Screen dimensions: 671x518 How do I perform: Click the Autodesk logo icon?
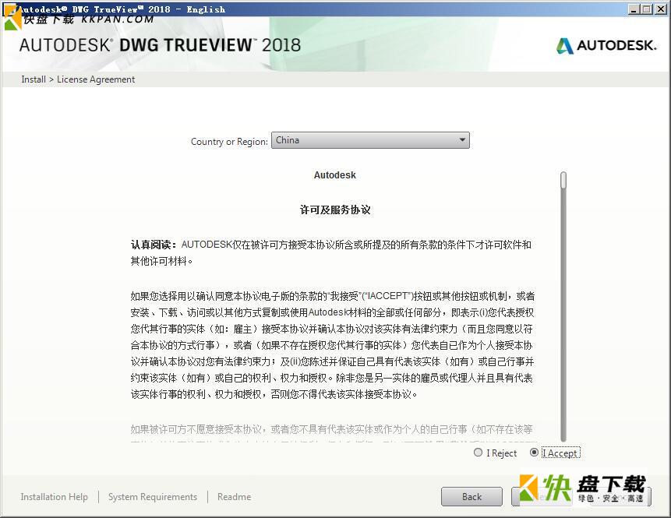565,45
